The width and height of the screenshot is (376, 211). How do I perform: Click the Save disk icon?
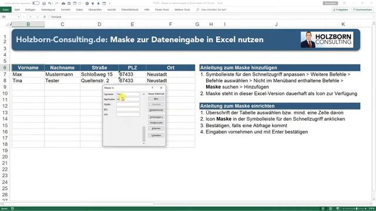(44, 4)
